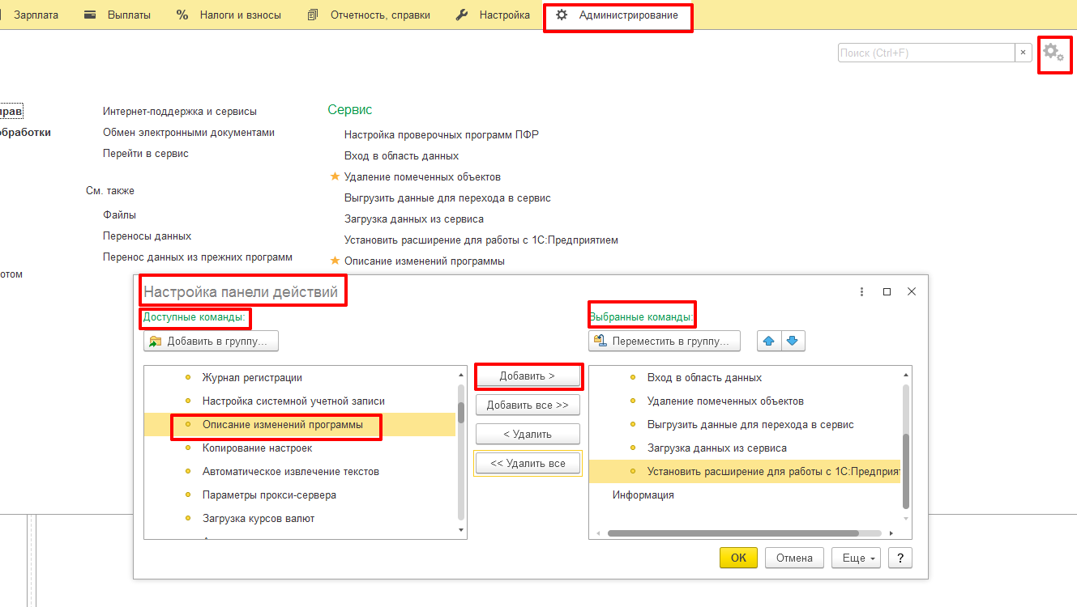Screen dimensions: 1077x607
Task: Open the dialog's three-dot options menu
Action: click(x=861, y=291)
